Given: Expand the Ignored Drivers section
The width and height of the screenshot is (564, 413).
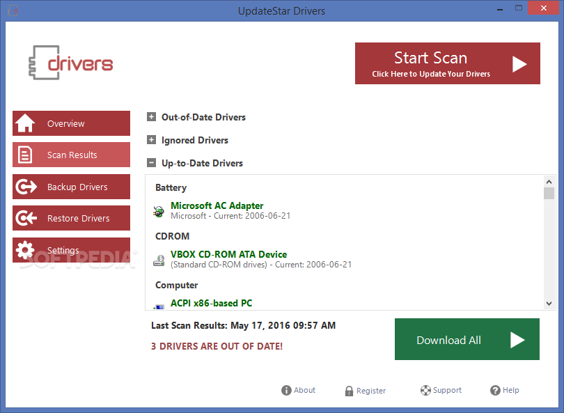Looking at the screenshot, I should tap(151, 140).
